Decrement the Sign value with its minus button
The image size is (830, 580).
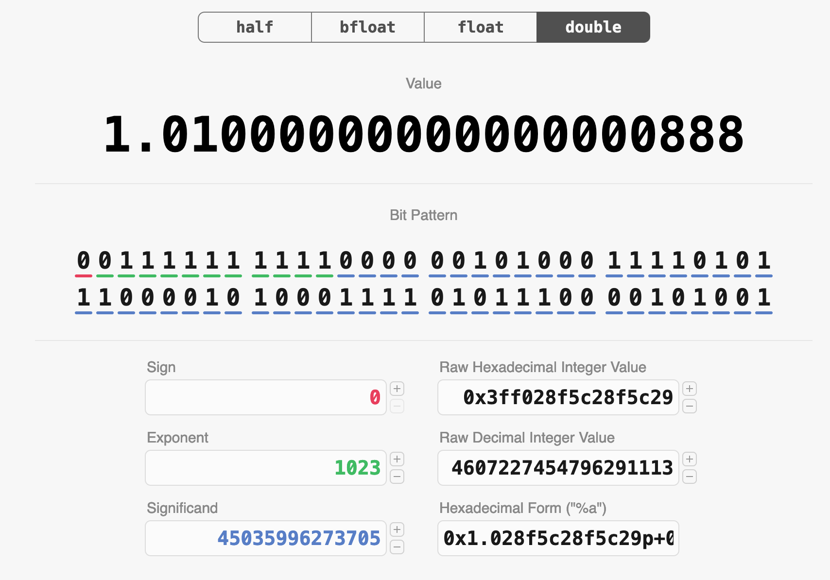point(397,407)
